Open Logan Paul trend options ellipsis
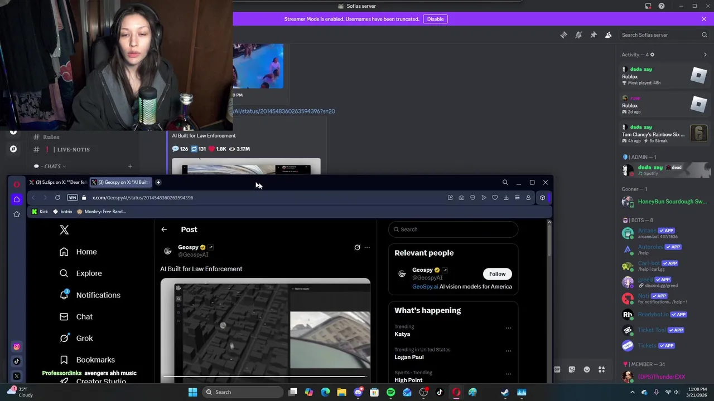The height and width of the screenshot is (401, 714). point(508,351)
